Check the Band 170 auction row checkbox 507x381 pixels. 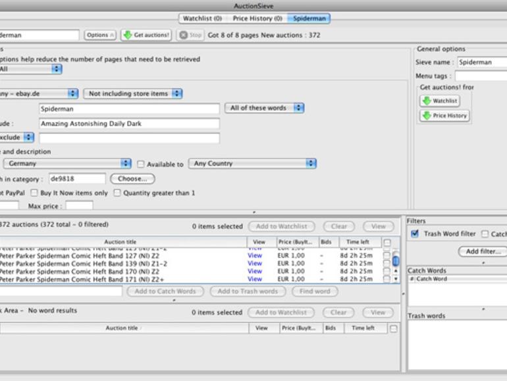click(x=387, y=271)
